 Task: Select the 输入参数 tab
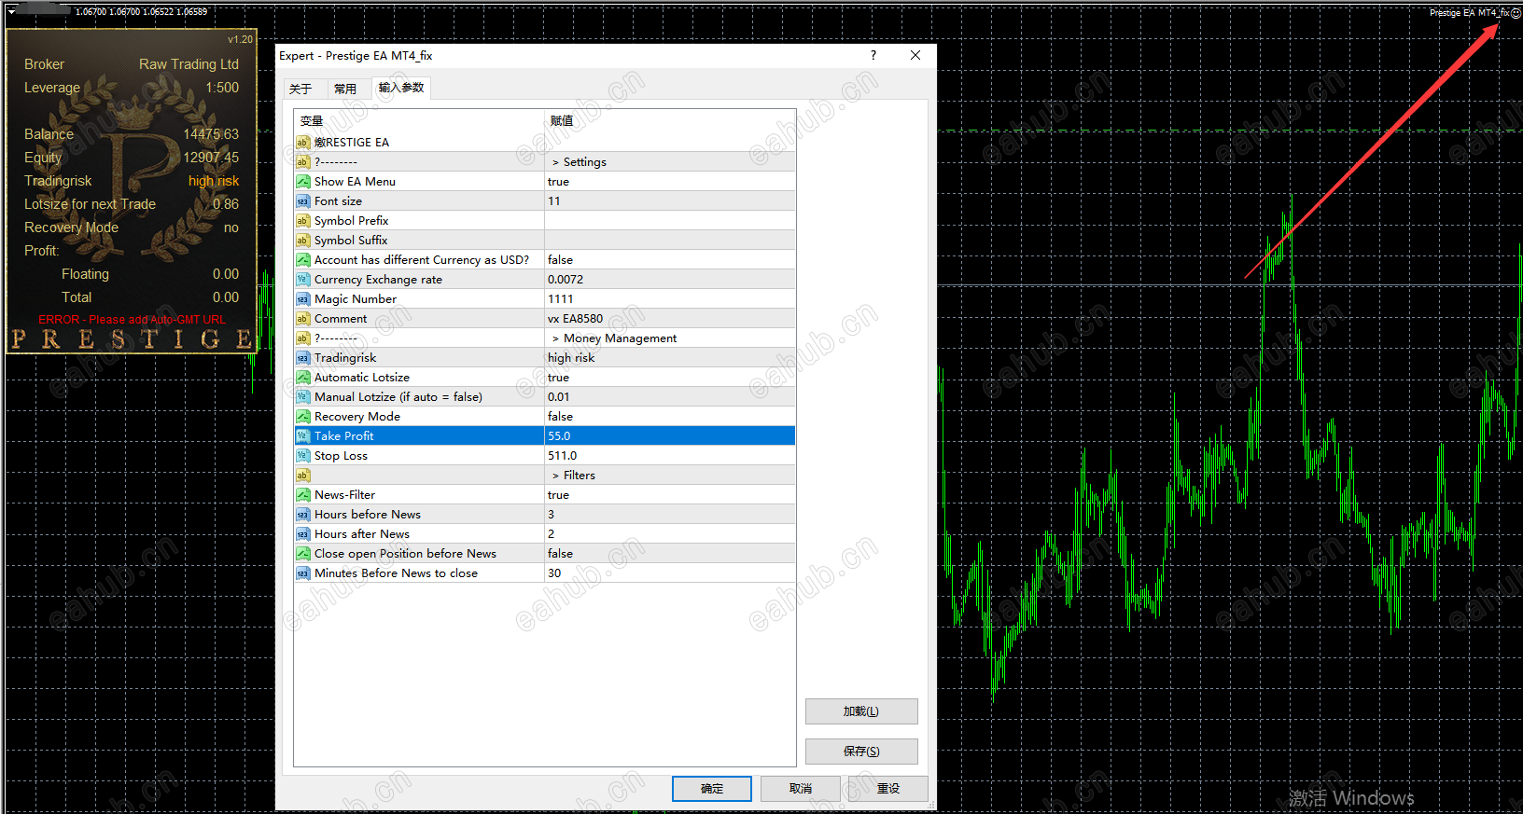pos(401,88)
